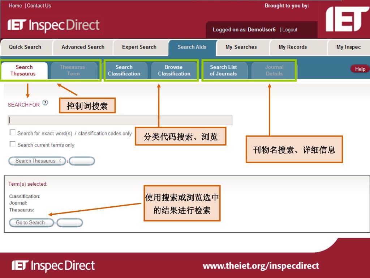Click the Thesaurus: label in selected terms
This screenshot has width=370, height=278.
tap(21, 210)
